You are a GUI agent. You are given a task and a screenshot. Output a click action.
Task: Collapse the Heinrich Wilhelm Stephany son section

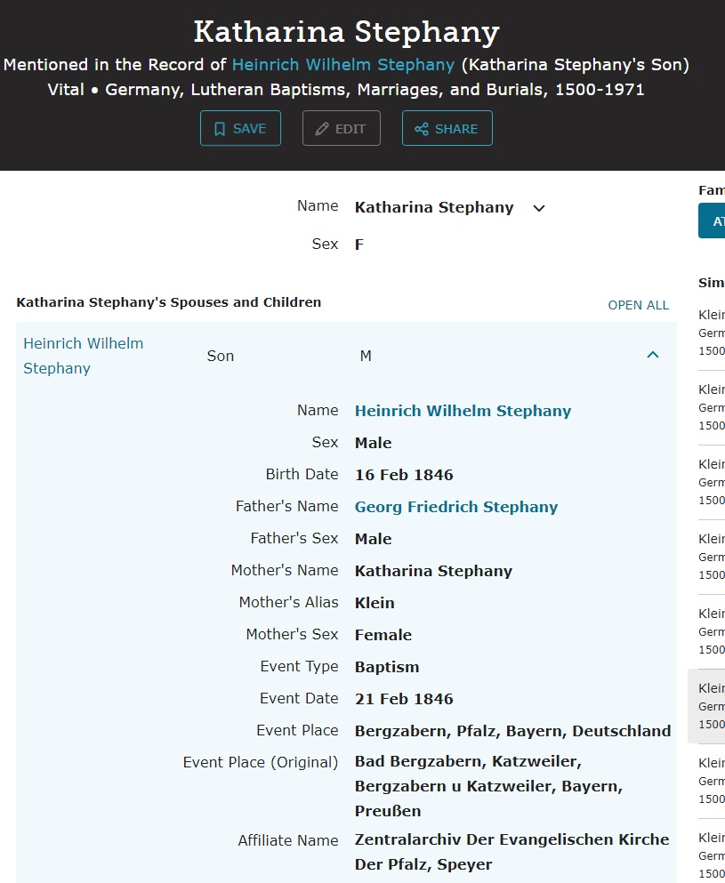652,356
